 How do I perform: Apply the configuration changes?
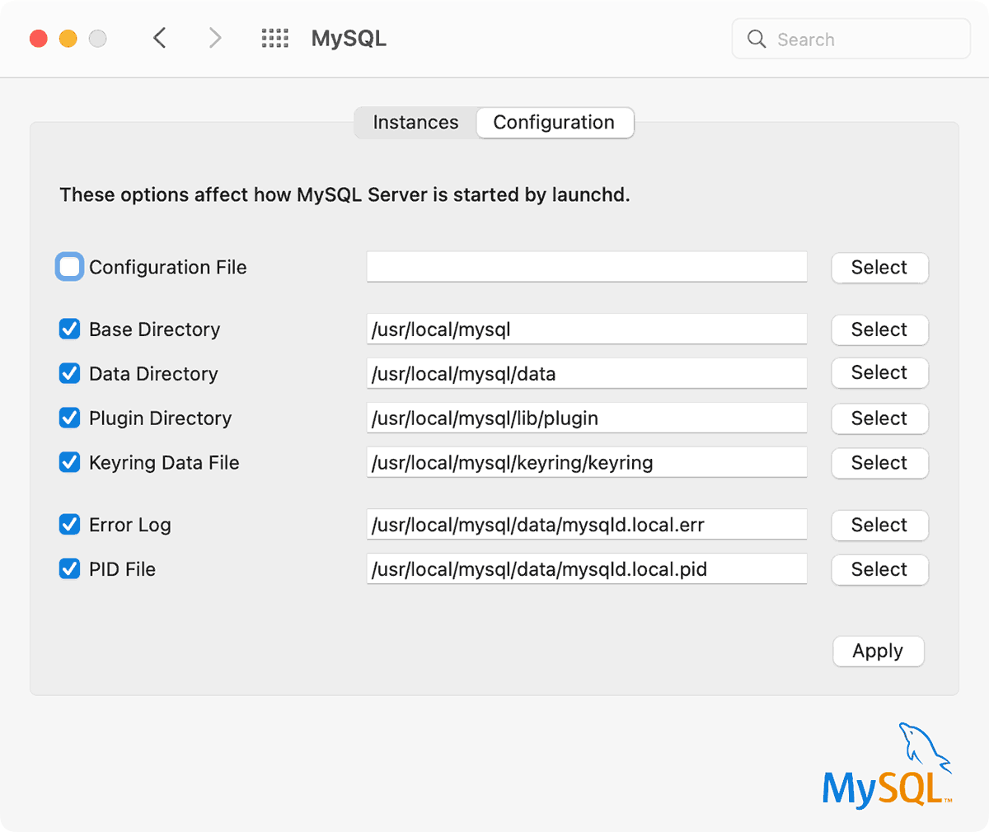click(878, 651)
